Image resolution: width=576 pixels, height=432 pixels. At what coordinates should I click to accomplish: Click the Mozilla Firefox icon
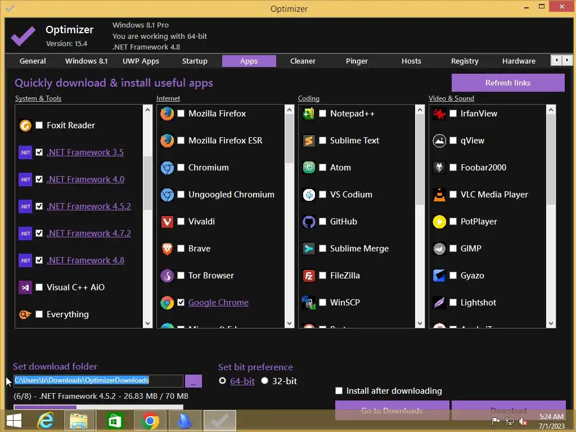[167, 114]
